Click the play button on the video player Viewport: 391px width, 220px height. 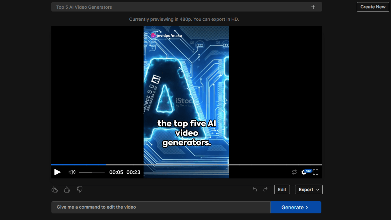[x=57, y=172]
